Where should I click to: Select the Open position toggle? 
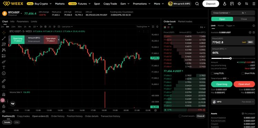click(x=222, y=19)
